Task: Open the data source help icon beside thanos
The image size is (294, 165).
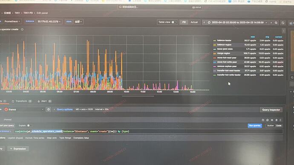Action: [49, 109]
